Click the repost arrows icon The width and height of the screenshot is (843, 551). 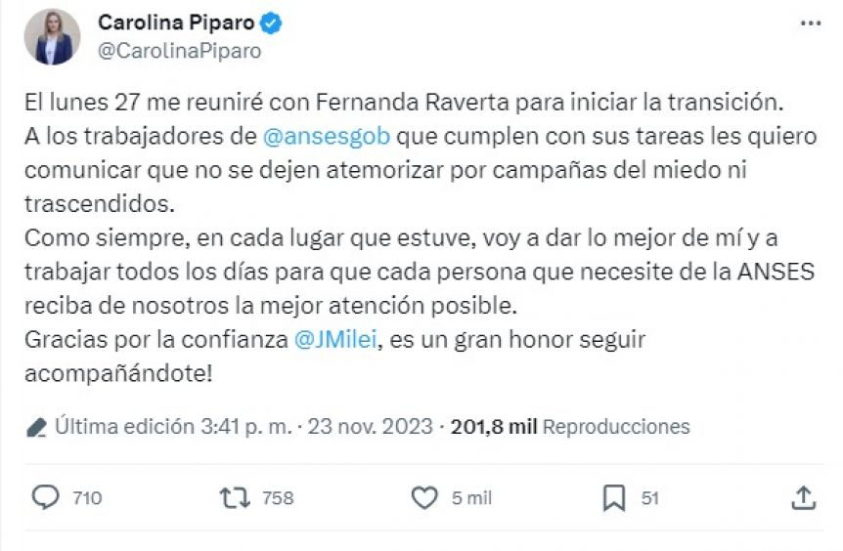point(235,497)
